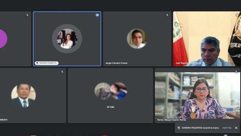Click mic icon on Juez Especializado Penal tile
Viewport: 241px width, 136px height.
point(237,15)
